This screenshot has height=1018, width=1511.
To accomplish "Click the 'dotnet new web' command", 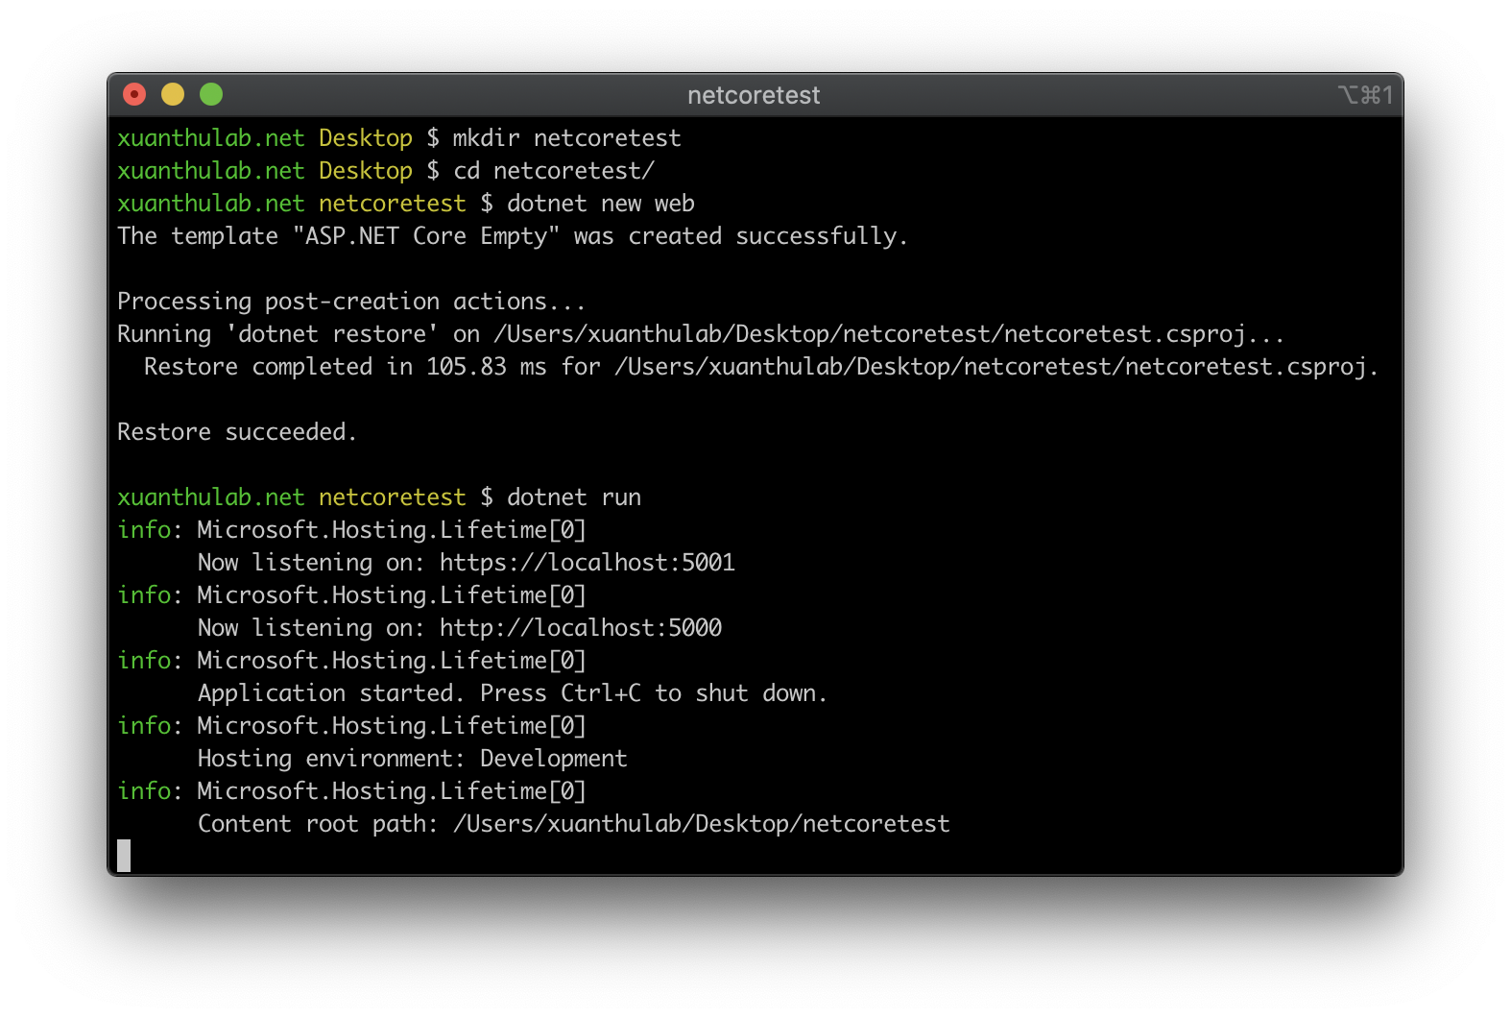I will click(x=601, y=204).
